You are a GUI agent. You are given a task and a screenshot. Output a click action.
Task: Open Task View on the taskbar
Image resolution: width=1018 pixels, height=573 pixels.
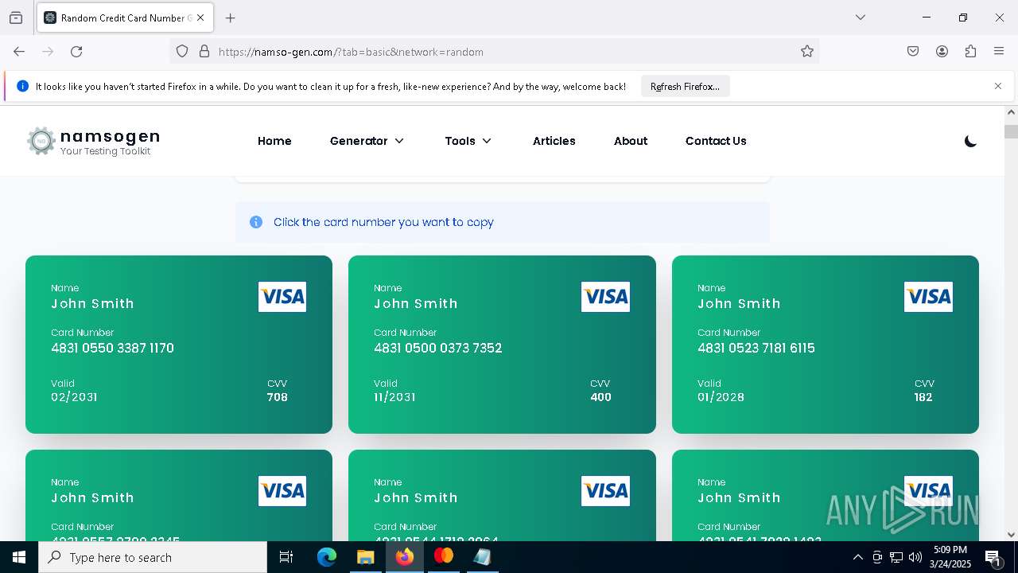(x=286, y=557)
